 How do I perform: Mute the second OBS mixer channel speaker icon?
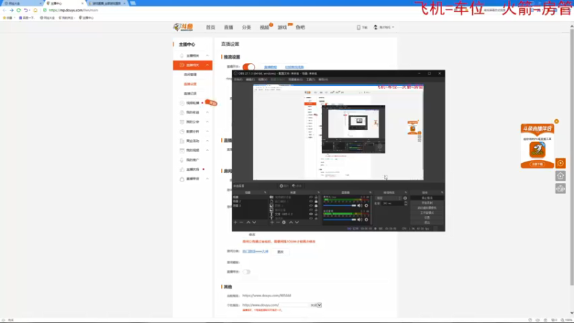pos(360,220)
